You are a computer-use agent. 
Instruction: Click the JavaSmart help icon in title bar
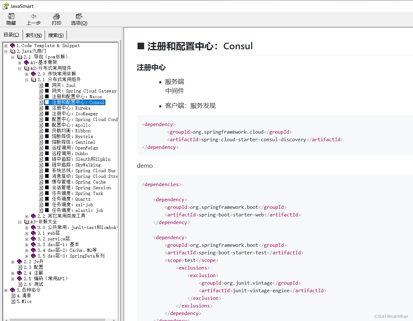(5, 6)
